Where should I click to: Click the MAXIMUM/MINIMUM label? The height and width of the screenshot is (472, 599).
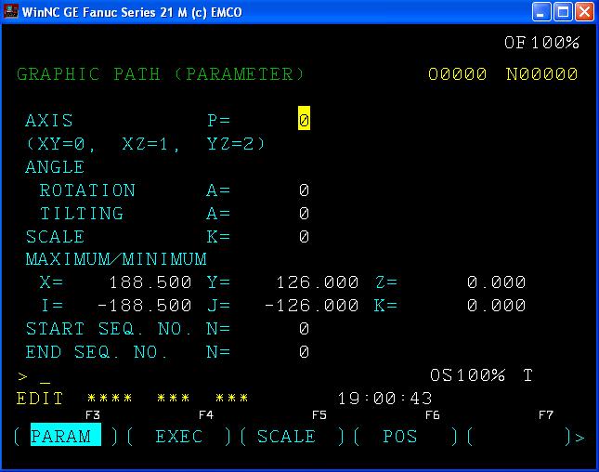click(x=116, y=259)
